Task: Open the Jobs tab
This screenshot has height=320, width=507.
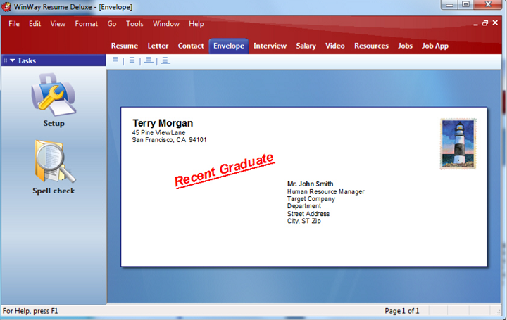Action: [x=405, y=46]
